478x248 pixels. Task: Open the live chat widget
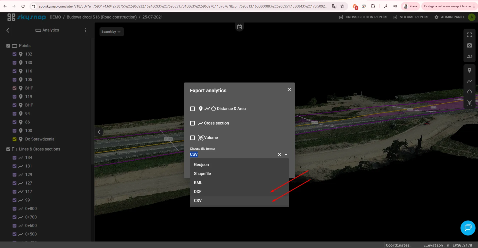point(467,228)
